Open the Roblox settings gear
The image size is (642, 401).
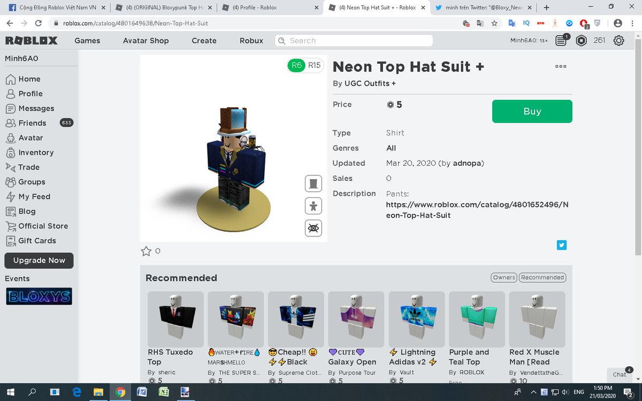tap(619, 41)
